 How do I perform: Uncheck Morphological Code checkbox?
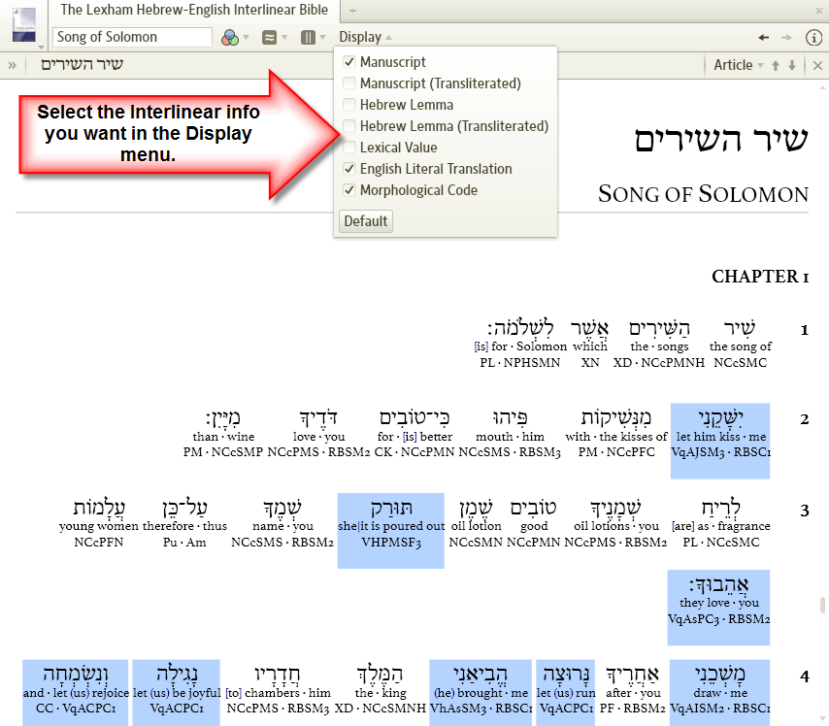(x=348, y=190)
